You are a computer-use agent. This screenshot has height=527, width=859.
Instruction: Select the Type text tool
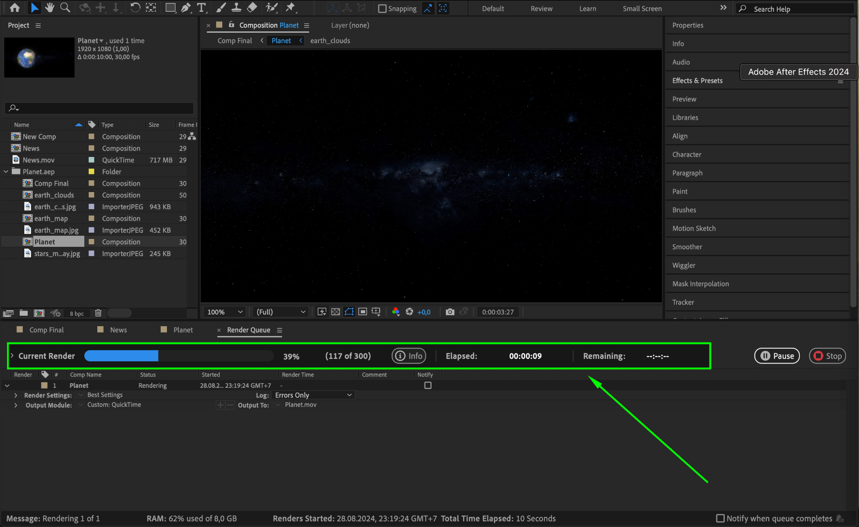(202, 8)
